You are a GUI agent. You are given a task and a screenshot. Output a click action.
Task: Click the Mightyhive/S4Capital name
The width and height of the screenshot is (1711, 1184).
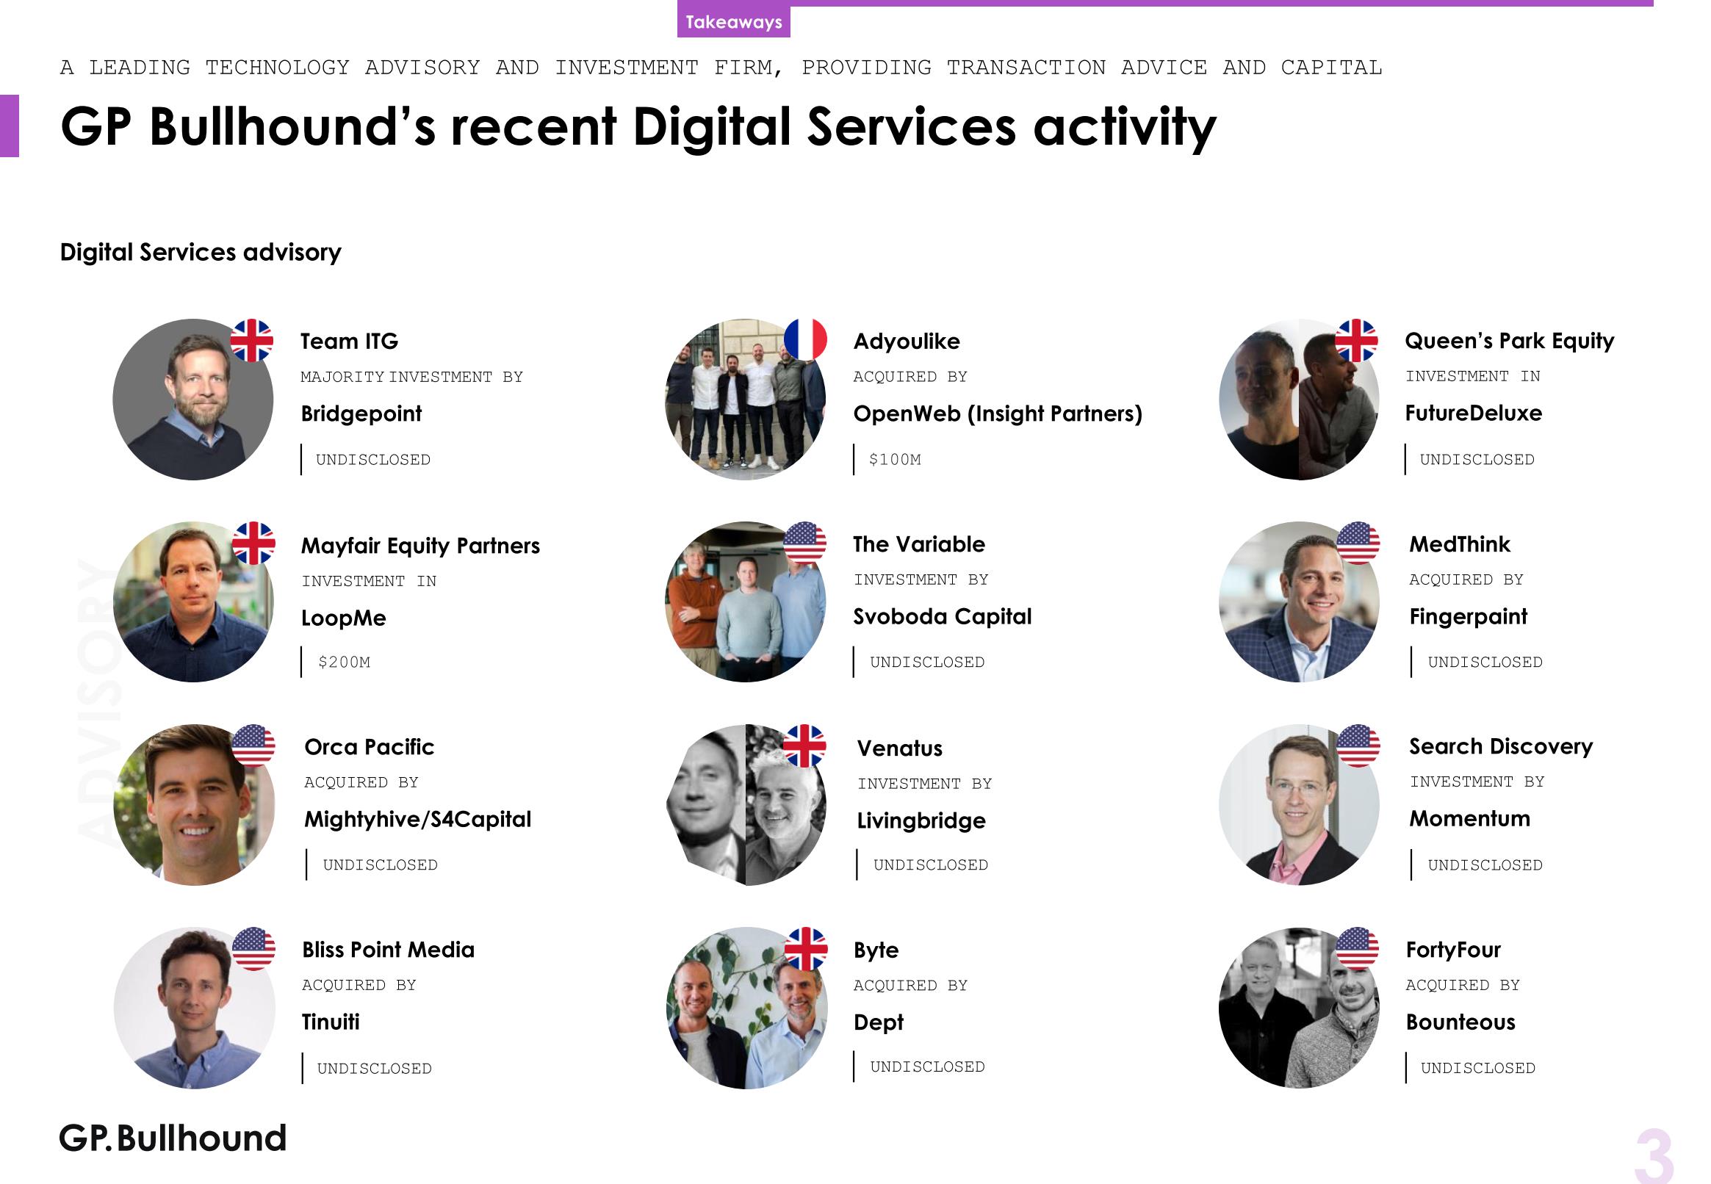(x=418, y=819)
